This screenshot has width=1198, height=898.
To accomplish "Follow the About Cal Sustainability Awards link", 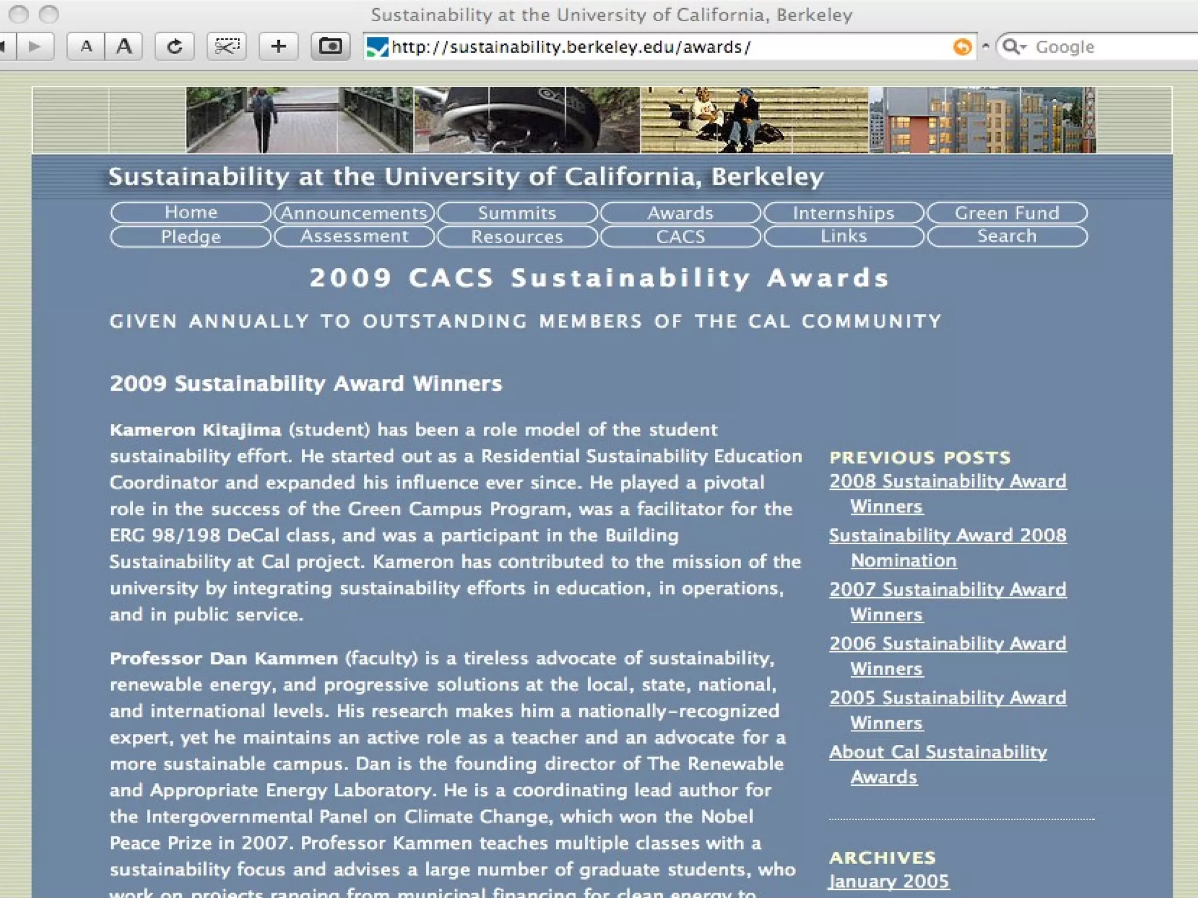I will (937, 752).
